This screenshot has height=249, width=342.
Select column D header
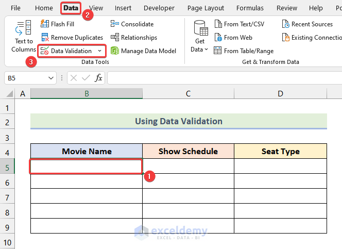[280, 93]
